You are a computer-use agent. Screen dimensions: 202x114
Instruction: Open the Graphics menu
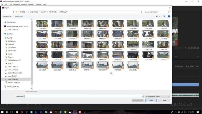[31, 4]
